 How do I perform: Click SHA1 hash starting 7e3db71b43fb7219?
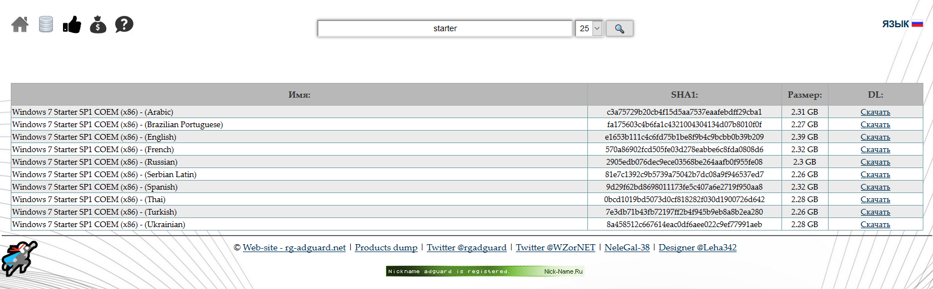684,212
